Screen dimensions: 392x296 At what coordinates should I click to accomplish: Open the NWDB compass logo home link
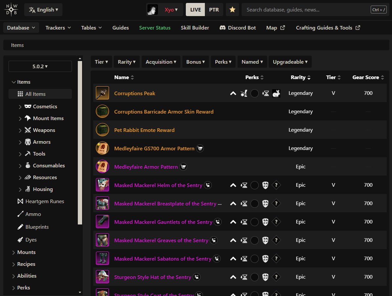click(x=11, y=10)
